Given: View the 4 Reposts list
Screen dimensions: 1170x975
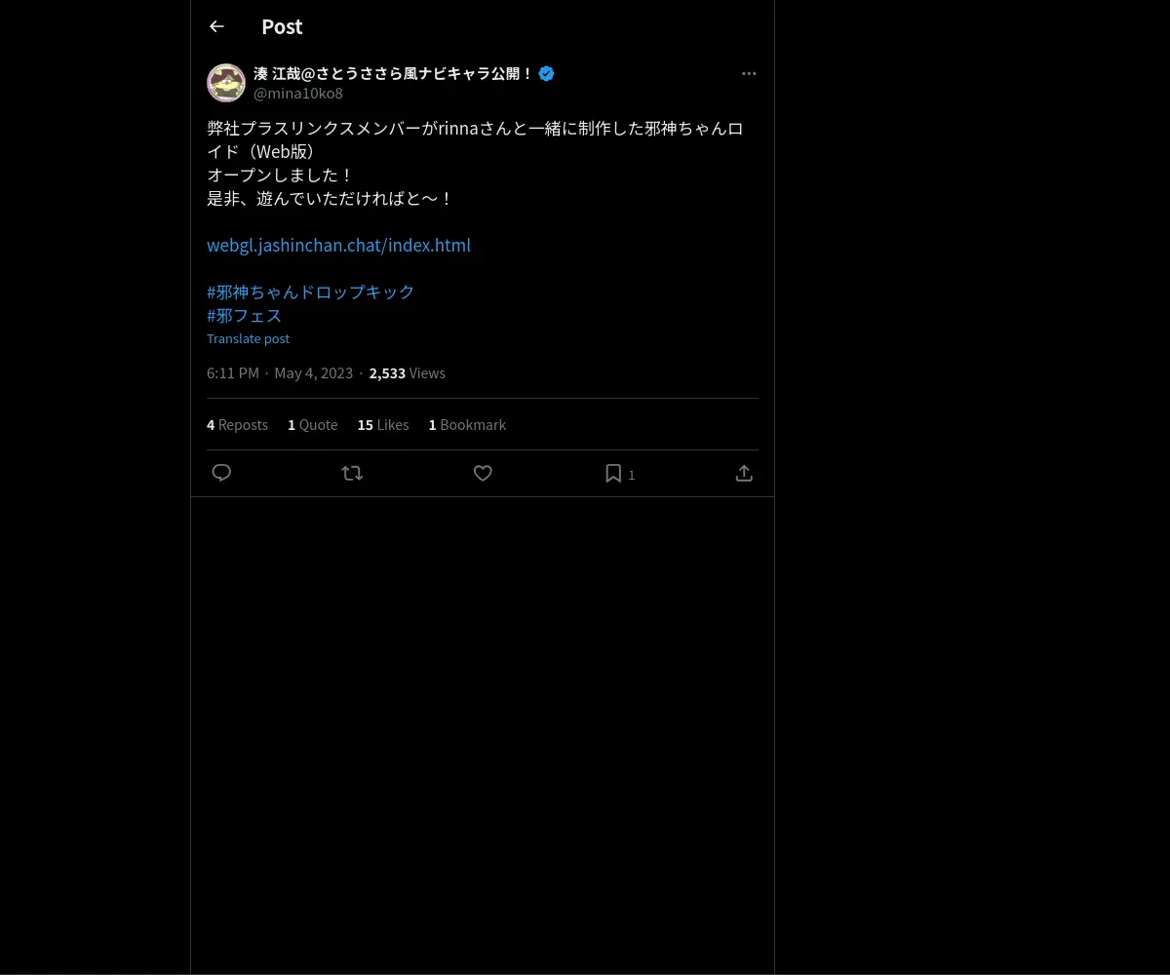Looking at the screenshot, I should pyautogui.click(x=237, y=424).
